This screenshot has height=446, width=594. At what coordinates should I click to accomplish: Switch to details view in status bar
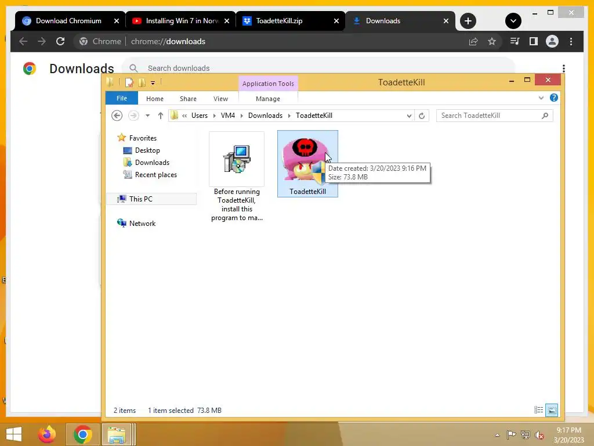pos(538,410)
